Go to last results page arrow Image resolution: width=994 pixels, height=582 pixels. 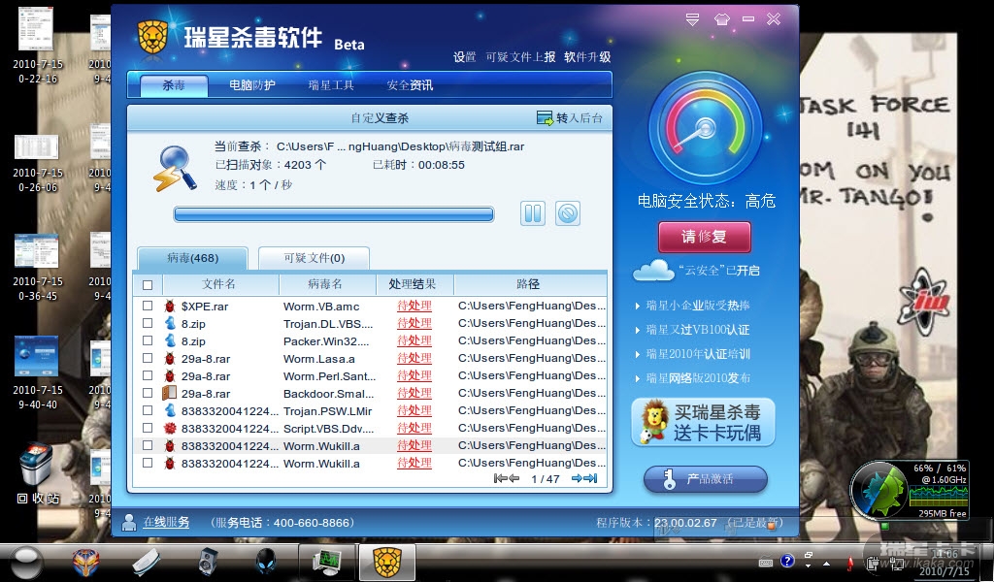(x=590, y=479)
